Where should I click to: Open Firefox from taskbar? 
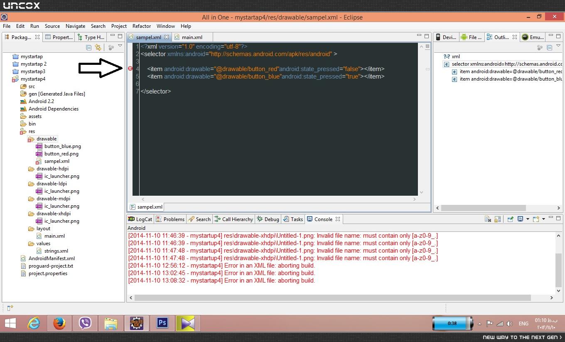[x=59, y=323]
